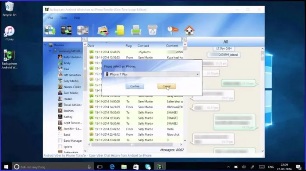Open Edge browser from taskbar
306x171 pixels.
(x=112, y=167)
